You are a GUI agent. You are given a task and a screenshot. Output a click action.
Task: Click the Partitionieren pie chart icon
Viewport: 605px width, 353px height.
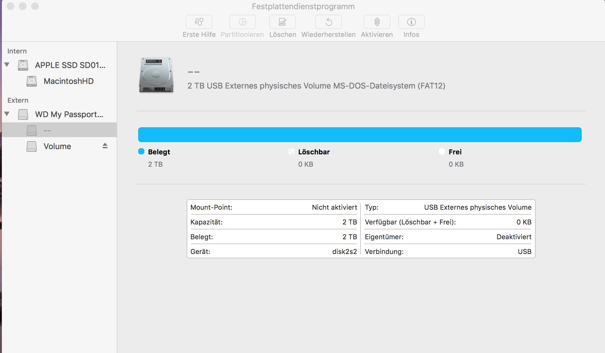click(x=242, y=22)
